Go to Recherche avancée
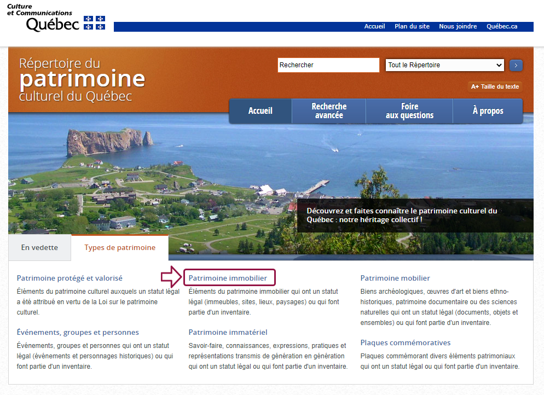 [x=329, y=111]
